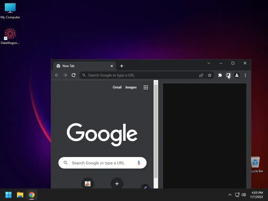Open the Gmail link
This screenshot has height=201, width=268.
tap(117, 87)
